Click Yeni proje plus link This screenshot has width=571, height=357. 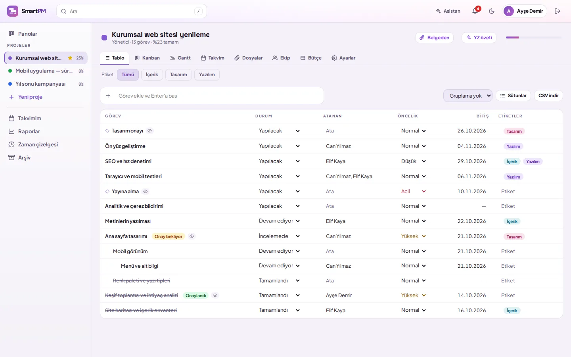[x=26, y=97]
